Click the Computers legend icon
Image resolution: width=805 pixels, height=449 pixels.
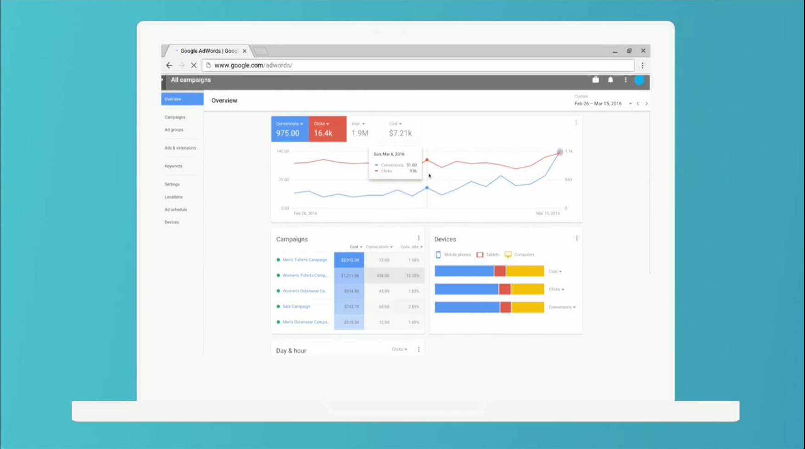508,255
